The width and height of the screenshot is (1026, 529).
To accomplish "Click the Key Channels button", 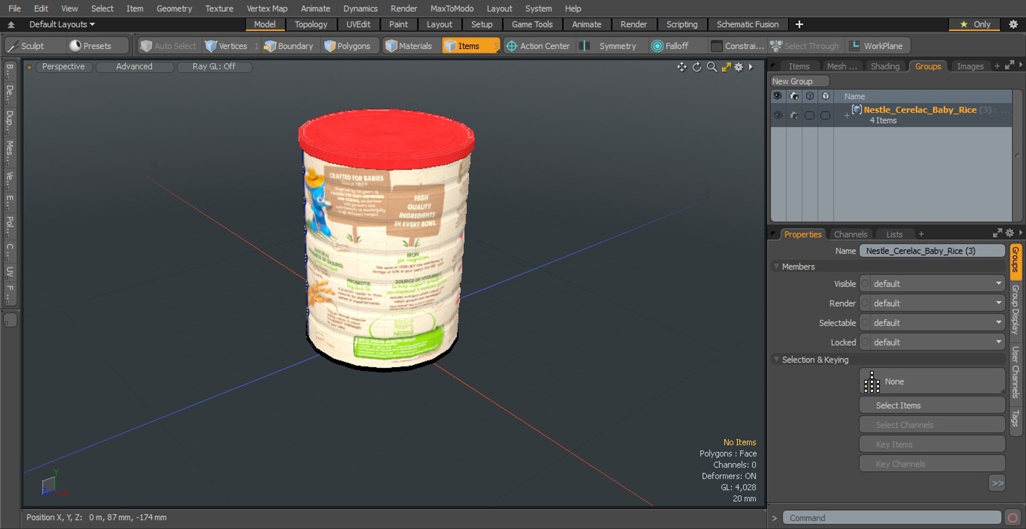I will coord(932,464).
